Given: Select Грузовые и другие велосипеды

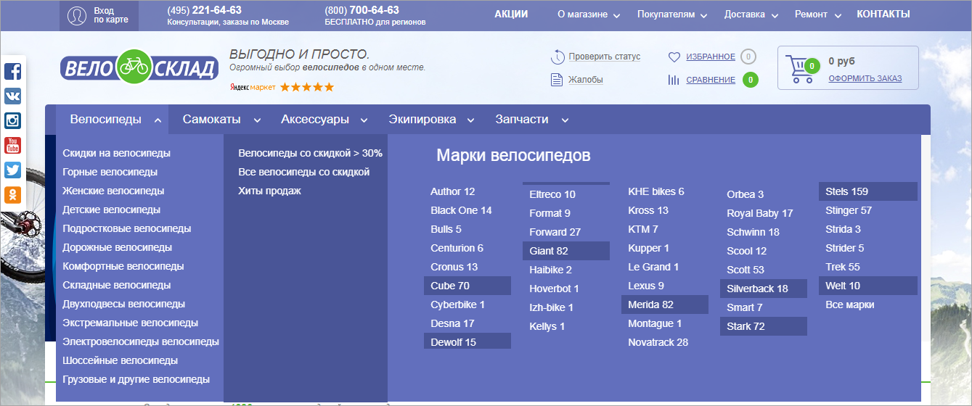Looking at the screenshot, I should (136, 380).
